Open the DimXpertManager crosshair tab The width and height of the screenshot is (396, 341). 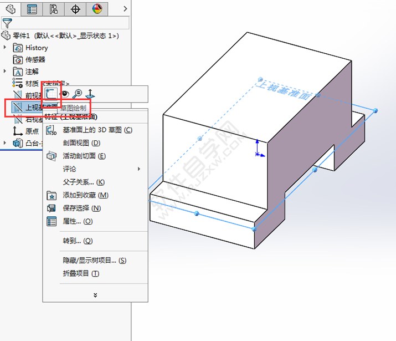pos(75,9)
